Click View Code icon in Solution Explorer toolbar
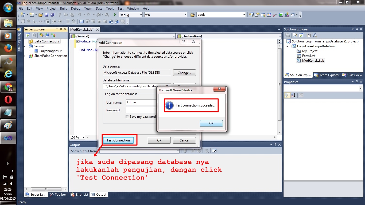The image size is (365, 205). click(309, 35)
